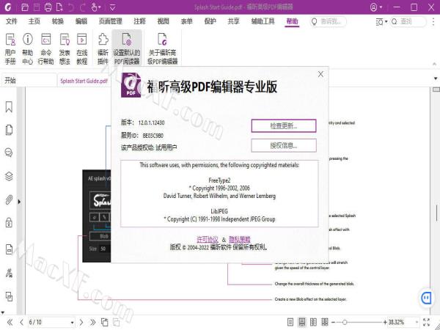Viewport: 440px width, 330px height.
Task: Go to last page button
Action: pos(92,322)
